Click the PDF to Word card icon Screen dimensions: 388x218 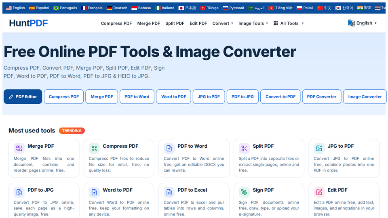[169, 148]
